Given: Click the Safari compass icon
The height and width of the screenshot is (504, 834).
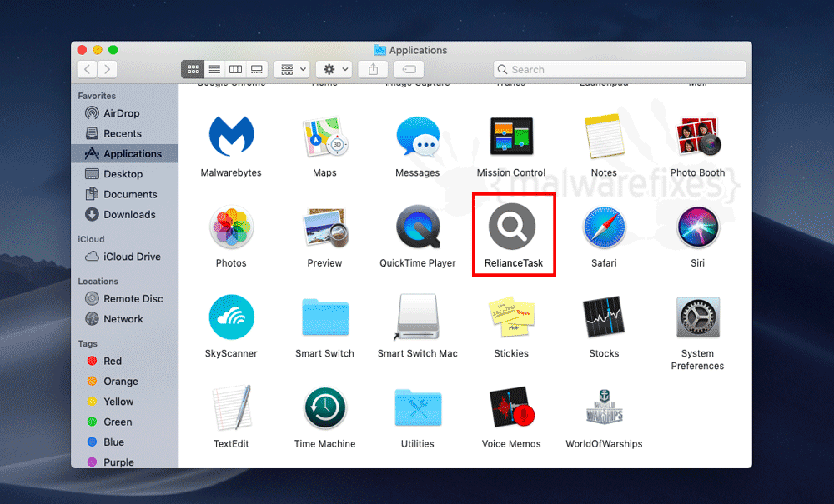Looking at the screenshot, I should pos(604,227).
